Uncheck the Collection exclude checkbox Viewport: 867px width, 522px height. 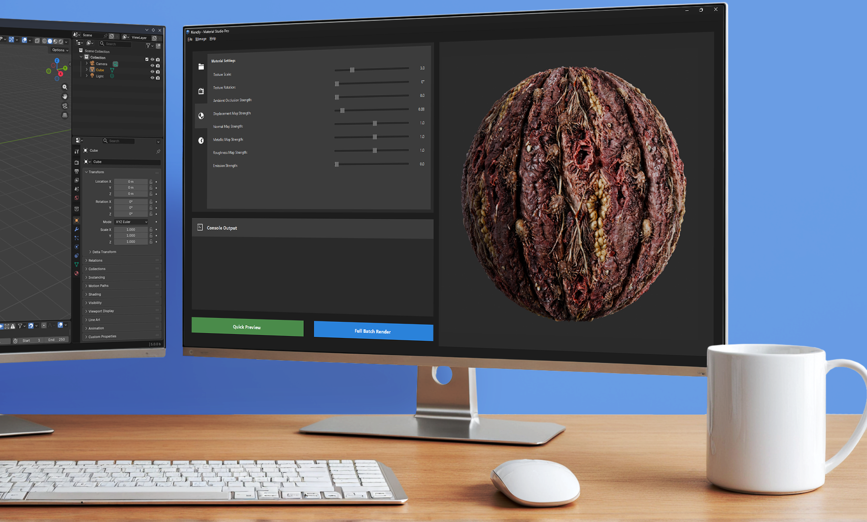[147, 59]
